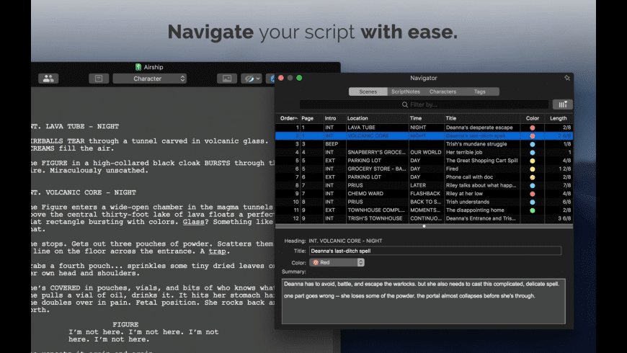The width and height of the screenshot is (627, 353).
Task: Sort by the Intro column header
Action: pos(334,118)
